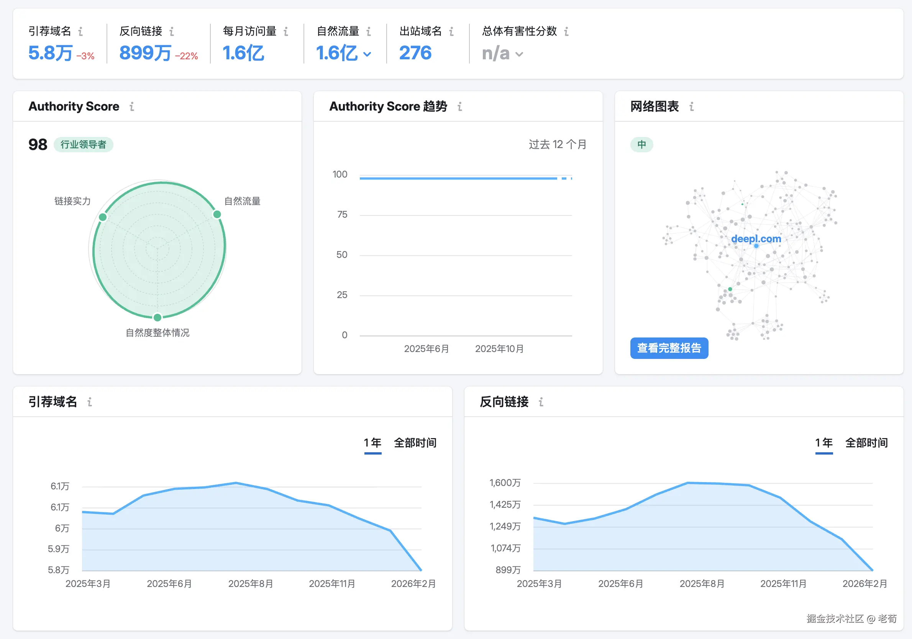Click info icon next to 总体有害性分数

tap(566, 31)
